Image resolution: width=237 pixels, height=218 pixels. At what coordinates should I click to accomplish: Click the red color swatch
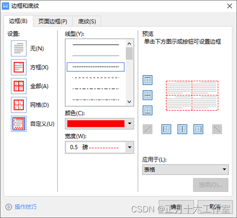tap(96, 124)
